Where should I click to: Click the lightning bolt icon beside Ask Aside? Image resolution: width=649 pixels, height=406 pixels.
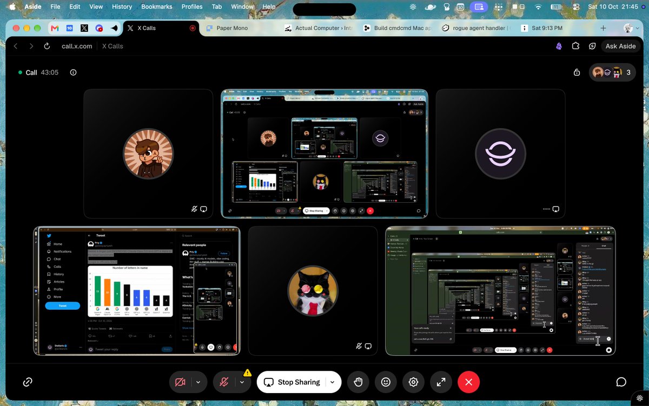point(593,46)
